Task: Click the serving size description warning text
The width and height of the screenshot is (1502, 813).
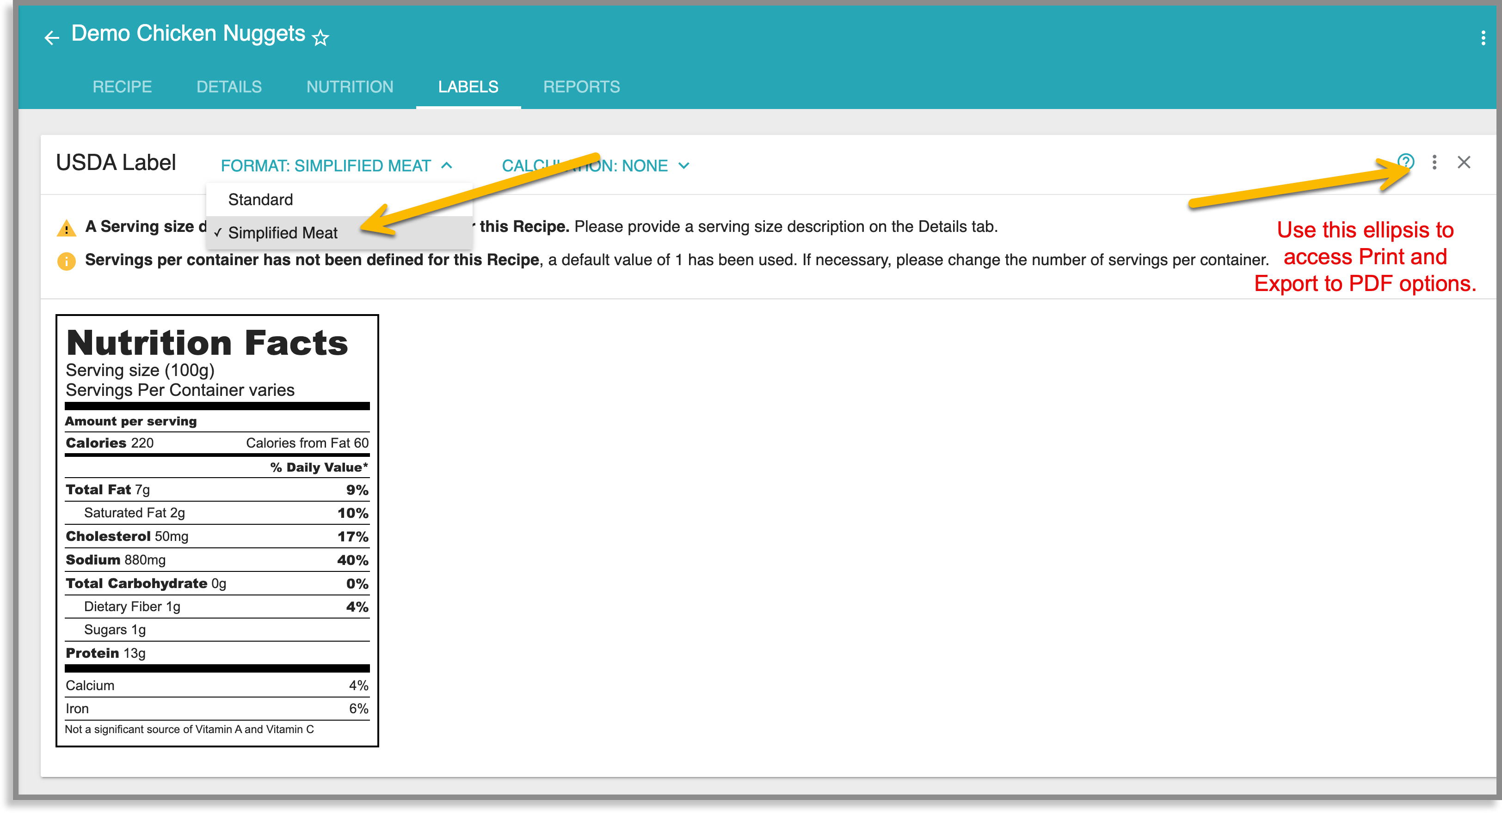Action: (x=541, y=226)
